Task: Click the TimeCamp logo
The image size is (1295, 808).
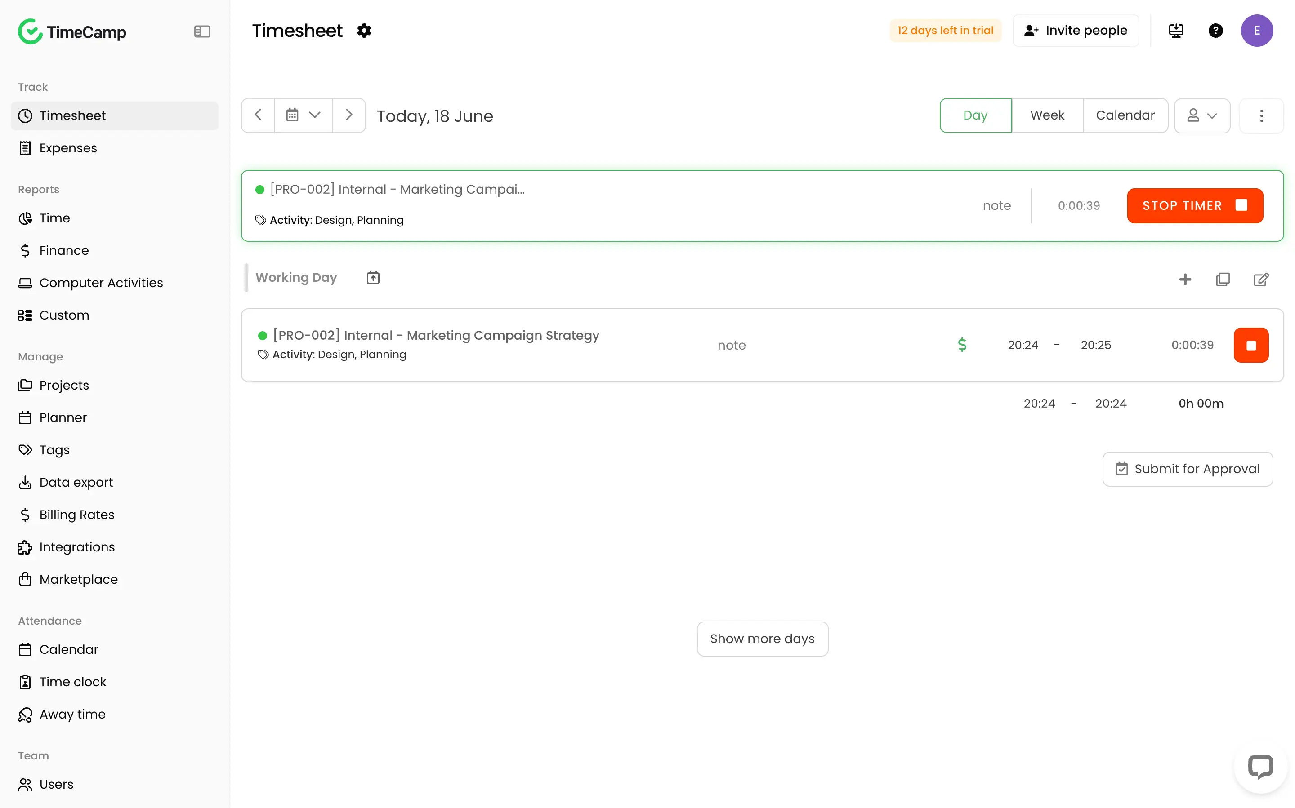Action: click(x=71, y=31)
